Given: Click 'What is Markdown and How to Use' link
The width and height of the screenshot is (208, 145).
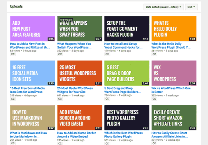Looking at the screenshot, I should click(28, 135).
